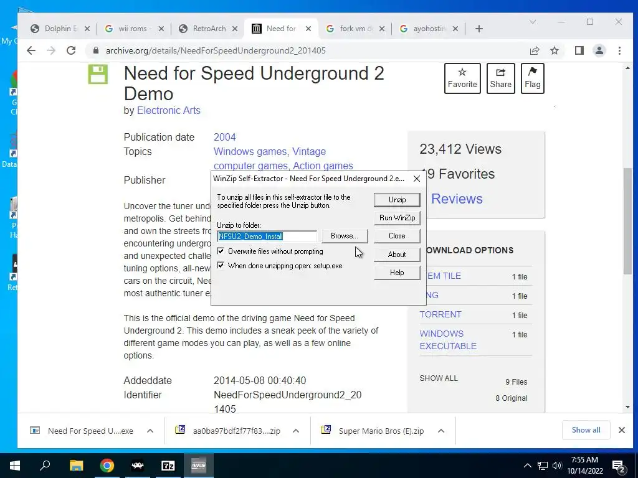The image size is (638, 478).
Task: Open the 'Action games' topic link
Action: pyautogui.click(x=323, y=166)
